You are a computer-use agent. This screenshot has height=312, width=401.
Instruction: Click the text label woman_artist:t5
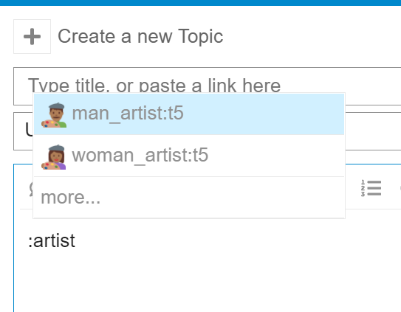pyautogui.click(x=140, y=155)
